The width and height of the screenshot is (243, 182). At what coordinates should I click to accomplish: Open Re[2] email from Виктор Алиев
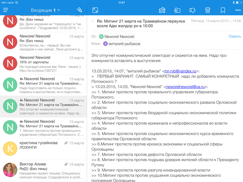click(43, 171)
